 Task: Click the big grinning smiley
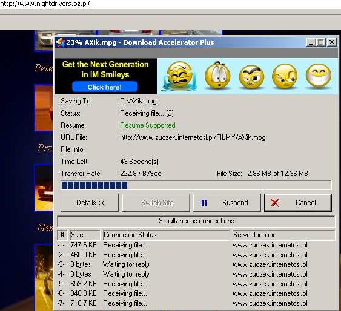coord(319,76)
